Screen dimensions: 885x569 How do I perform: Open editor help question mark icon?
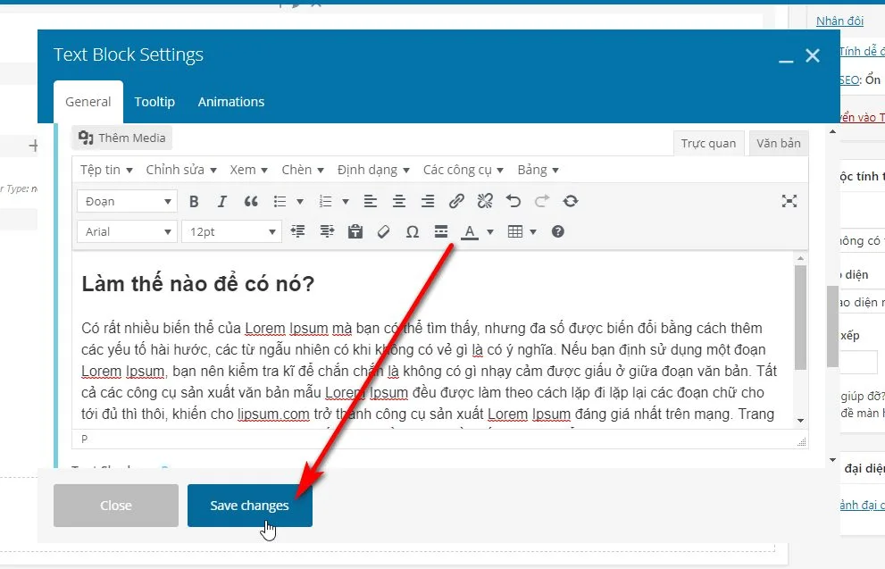click(557, 231)
